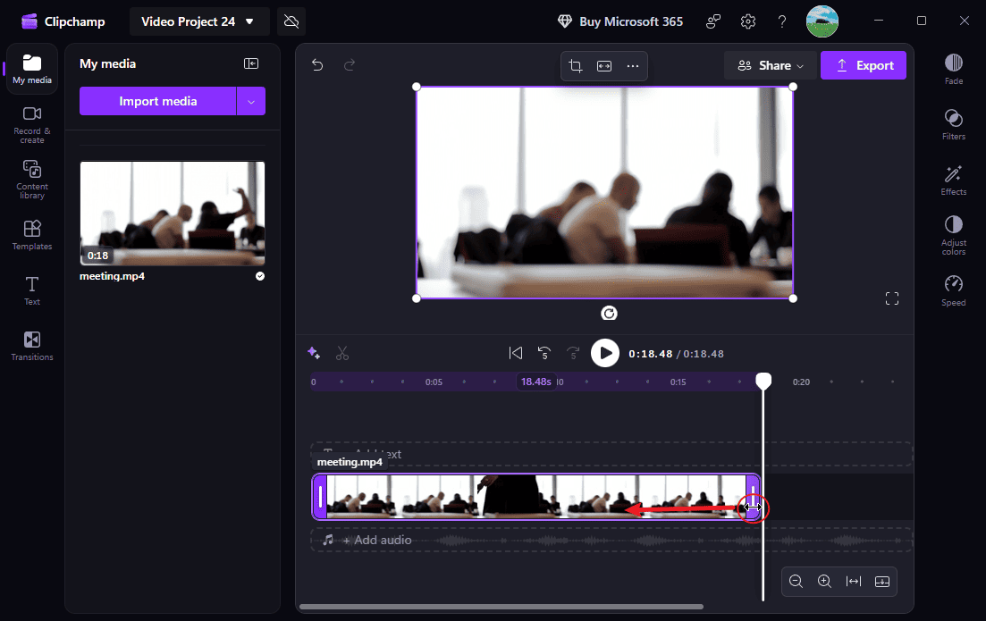Click the right trim handle of clip

(x=753, y=497)
